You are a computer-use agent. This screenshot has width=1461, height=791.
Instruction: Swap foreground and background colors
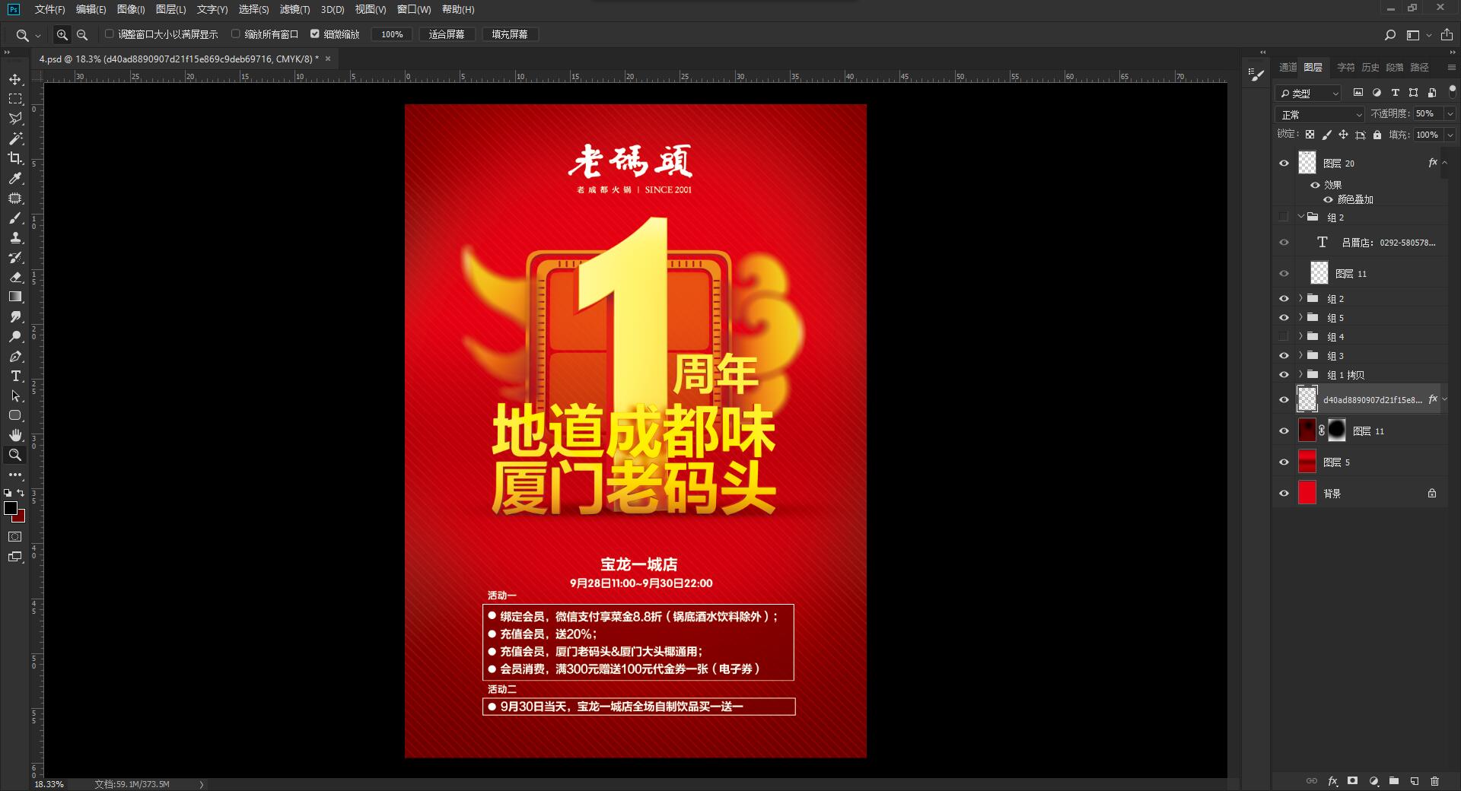(21, 493)
